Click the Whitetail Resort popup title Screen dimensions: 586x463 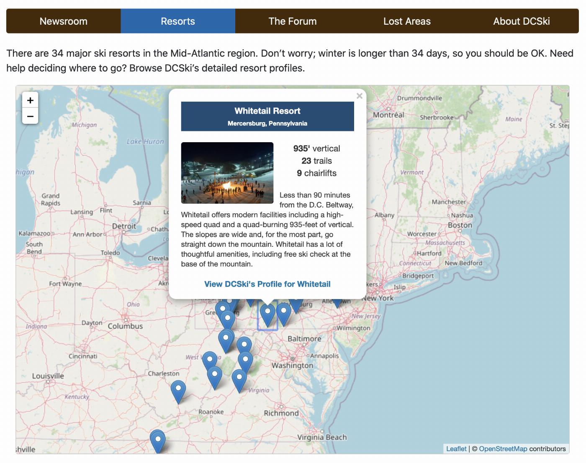click(x=267, y=111)
